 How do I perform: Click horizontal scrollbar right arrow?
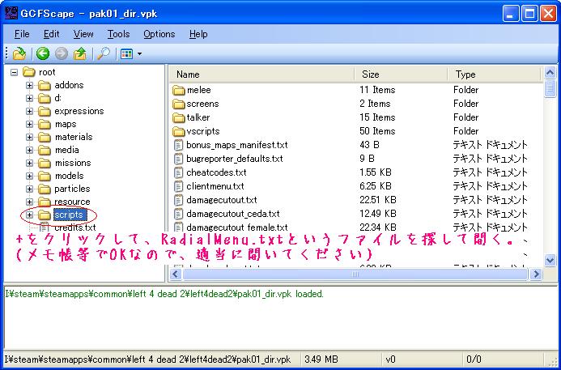click(537, 274)
